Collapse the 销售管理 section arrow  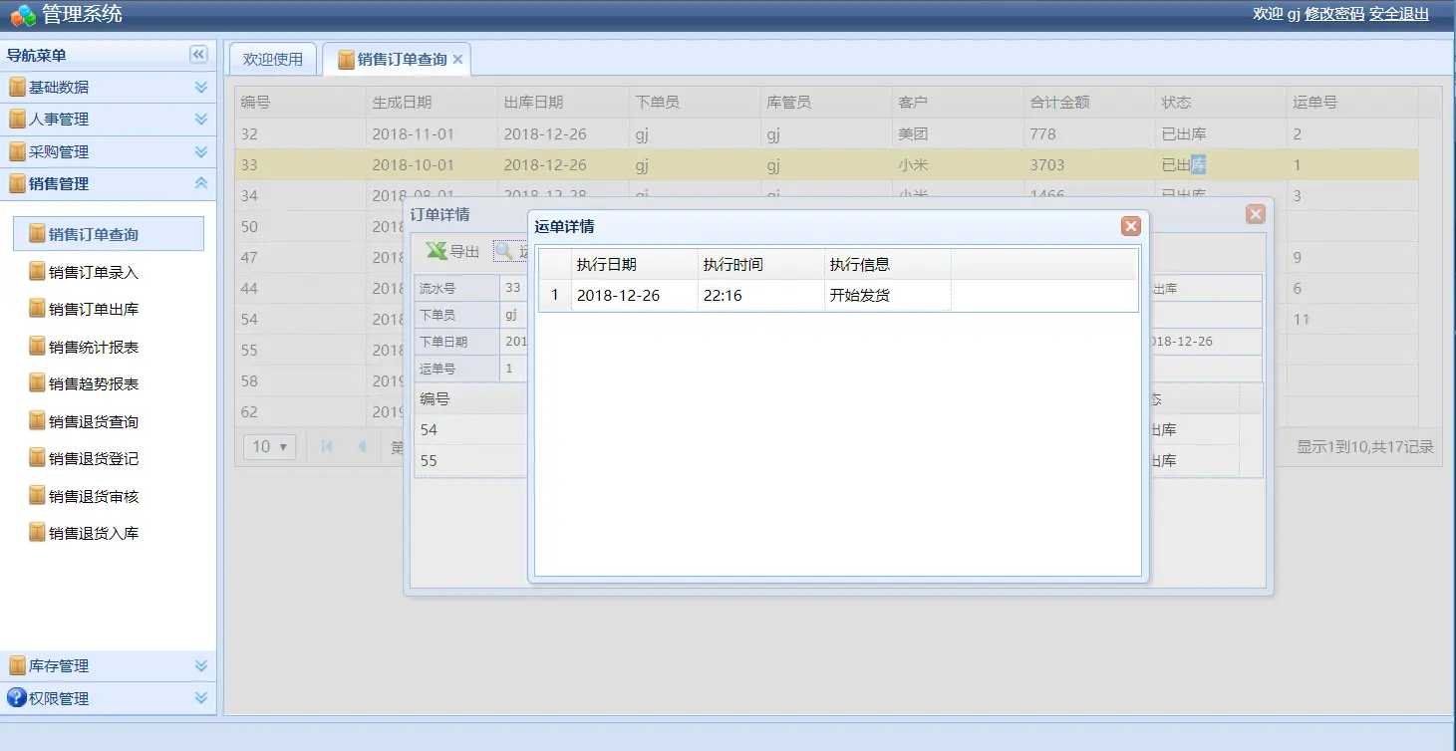coord(201,183)
